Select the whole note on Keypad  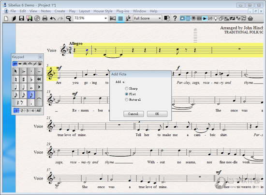(31, 87)
